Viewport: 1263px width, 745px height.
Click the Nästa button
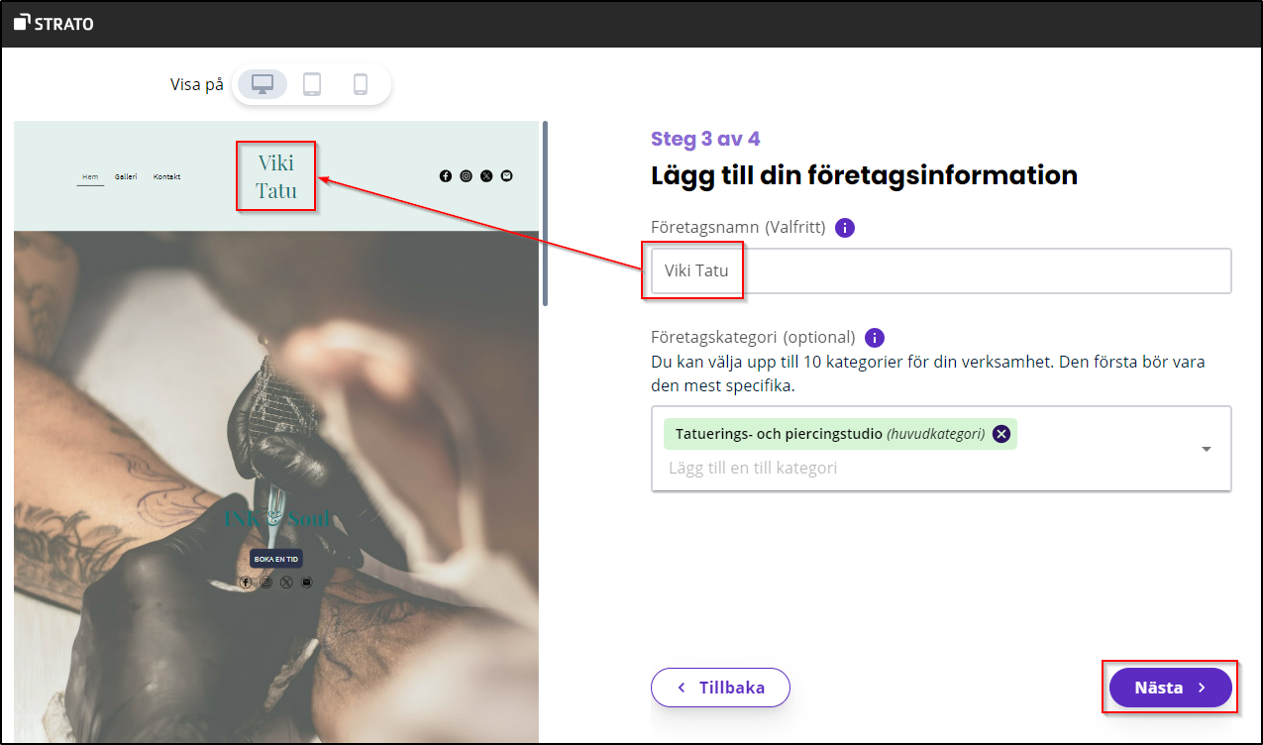[x=1170, y=688]
